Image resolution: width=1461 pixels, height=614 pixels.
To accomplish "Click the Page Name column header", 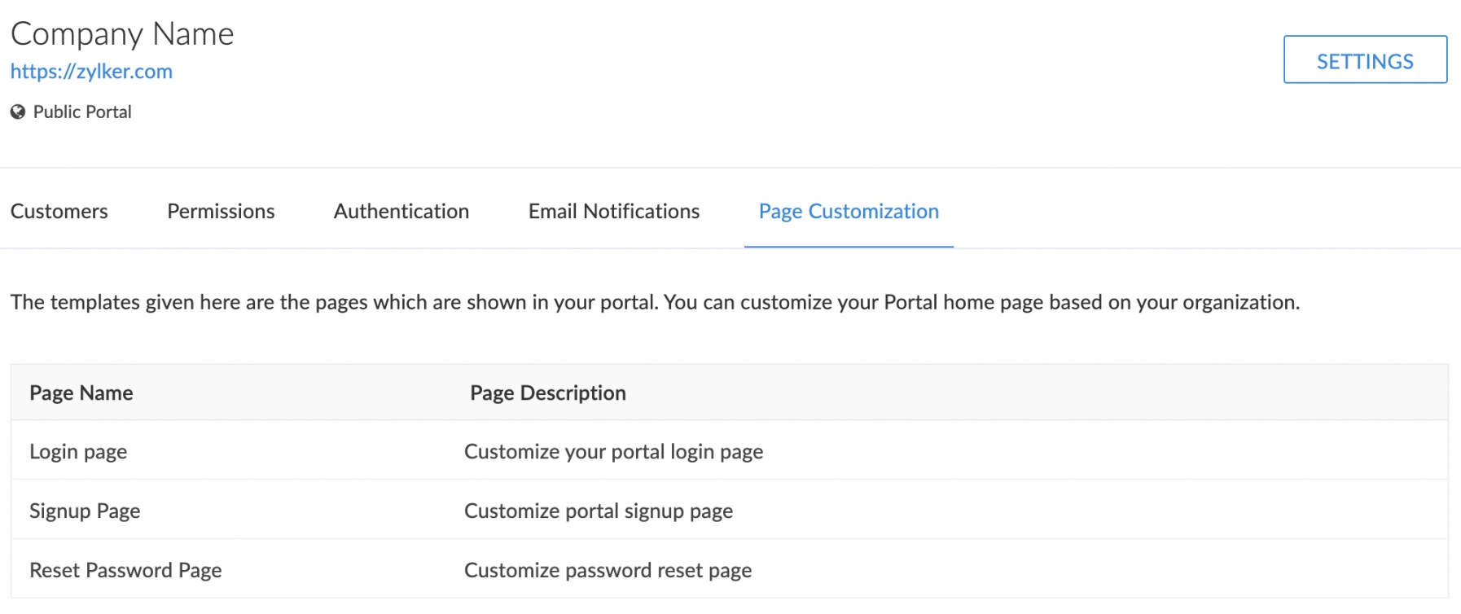I will [81, 393].
